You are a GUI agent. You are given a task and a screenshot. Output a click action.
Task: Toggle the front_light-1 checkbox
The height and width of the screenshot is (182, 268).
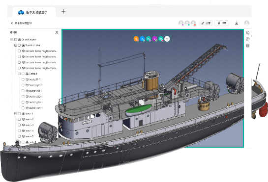tap(23, 85)
